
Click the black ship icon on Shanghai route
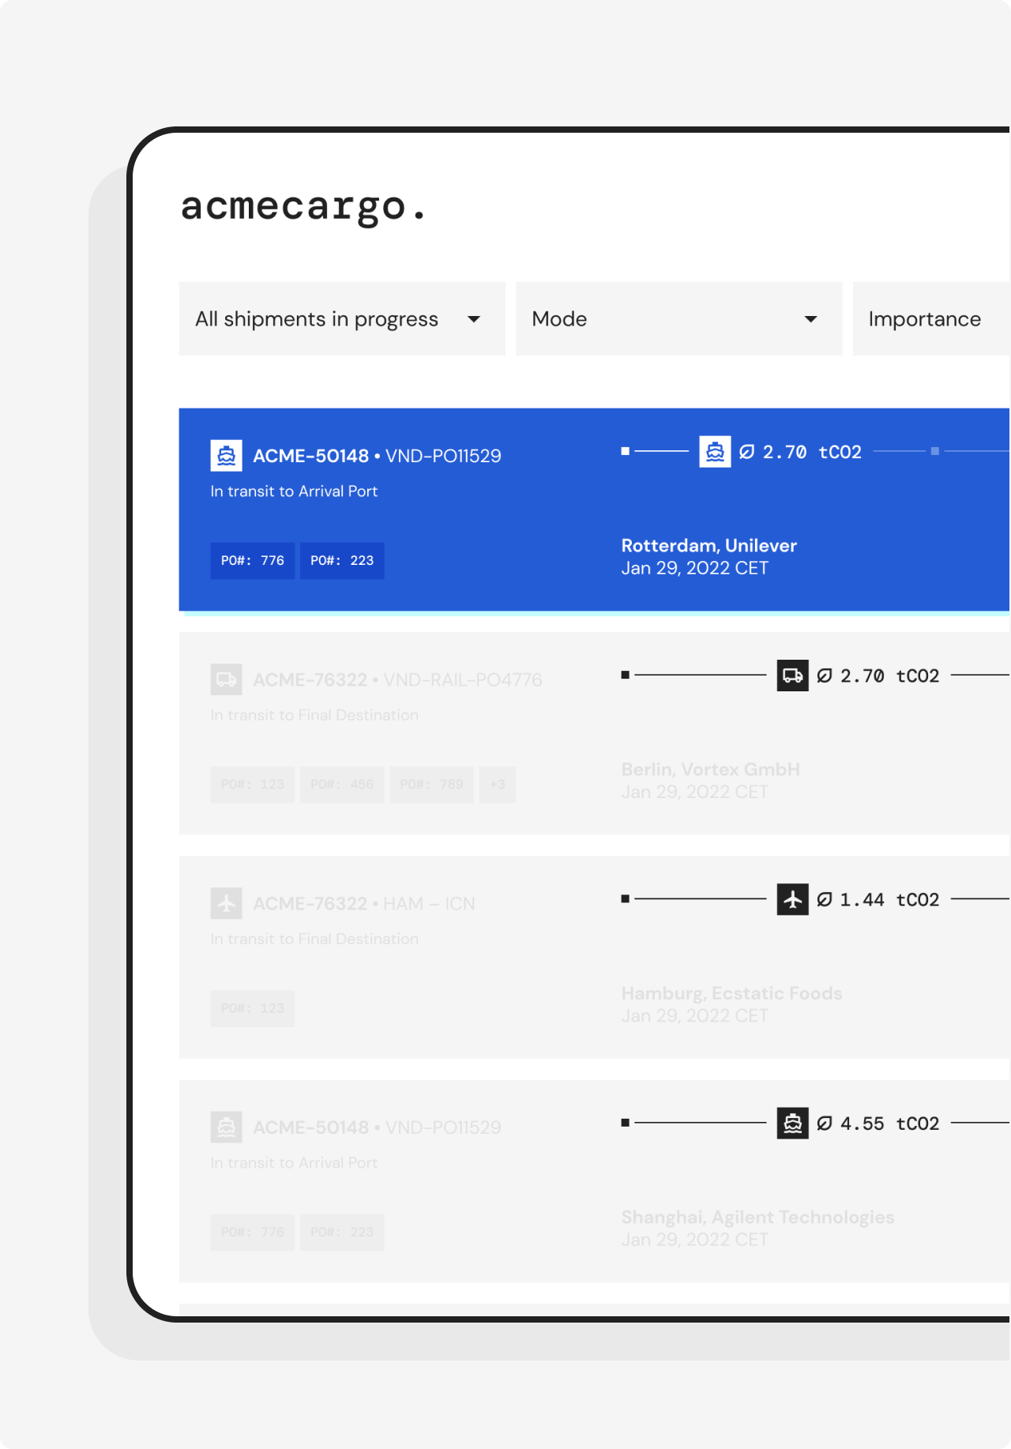792,1123
